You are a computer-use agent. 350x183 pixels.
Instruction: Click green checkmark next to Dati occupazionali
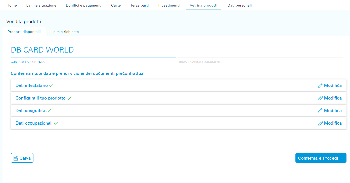click(x=56, y=123)
